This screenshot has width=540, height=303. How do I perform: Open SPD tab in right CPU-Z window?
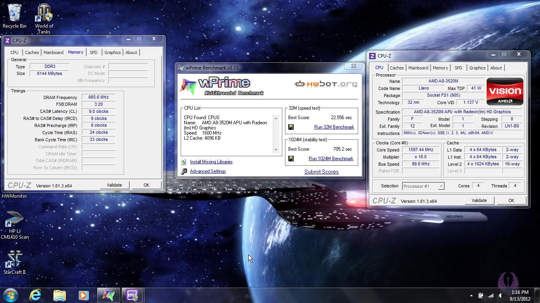[x=458, y=68]
